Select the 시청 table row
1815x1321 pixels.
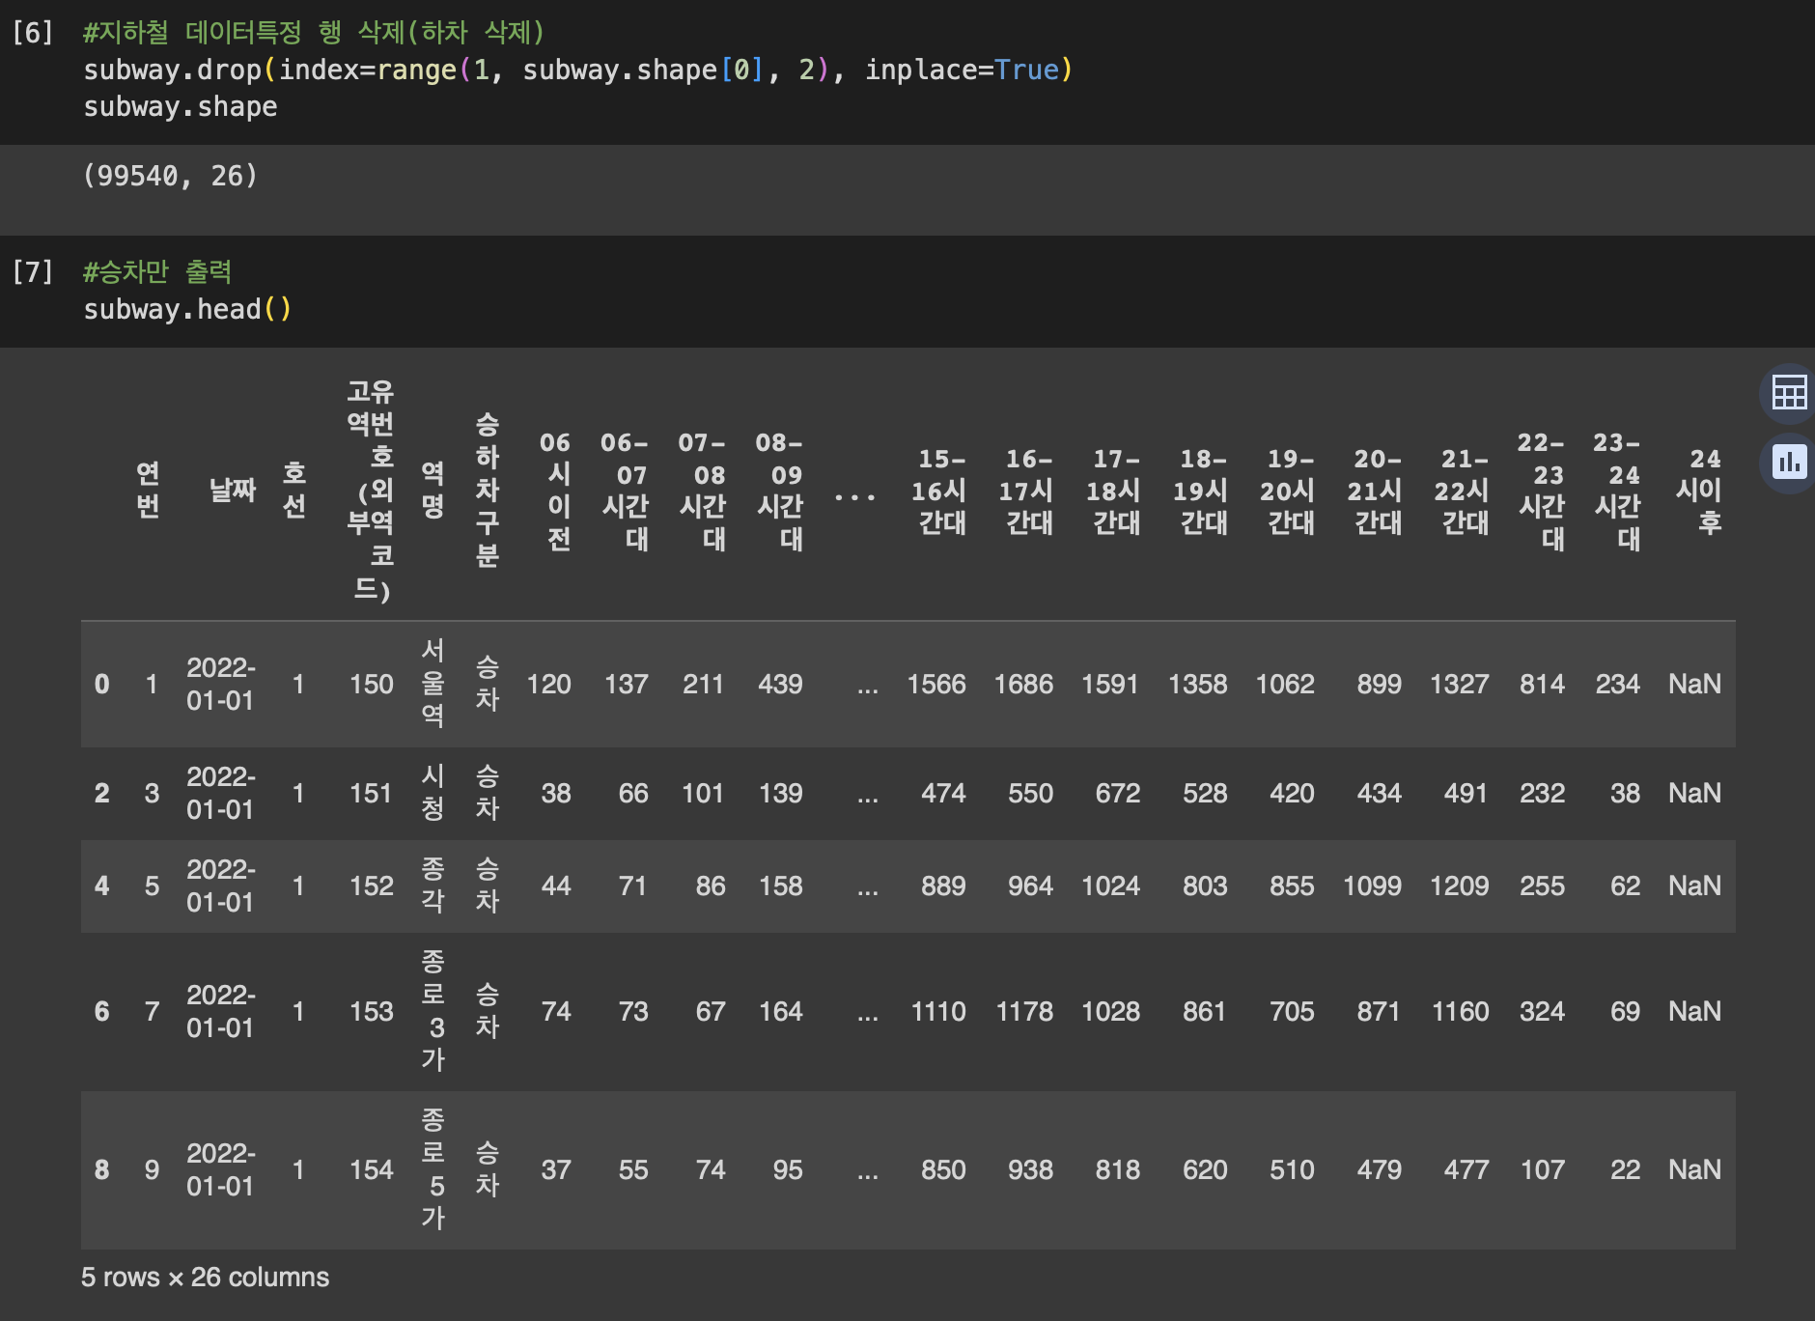(907, 793)
